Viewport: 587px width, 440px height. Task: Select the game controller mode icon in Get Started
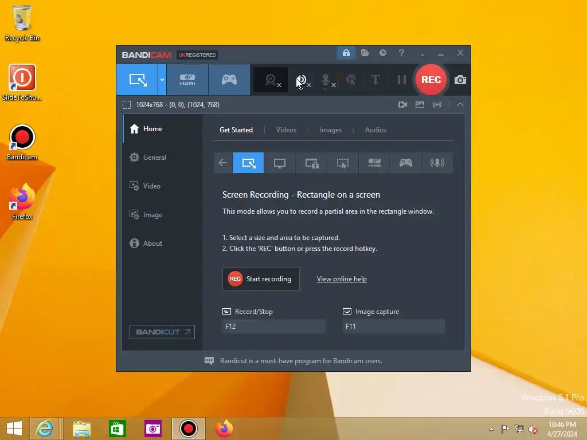(406, 163)
